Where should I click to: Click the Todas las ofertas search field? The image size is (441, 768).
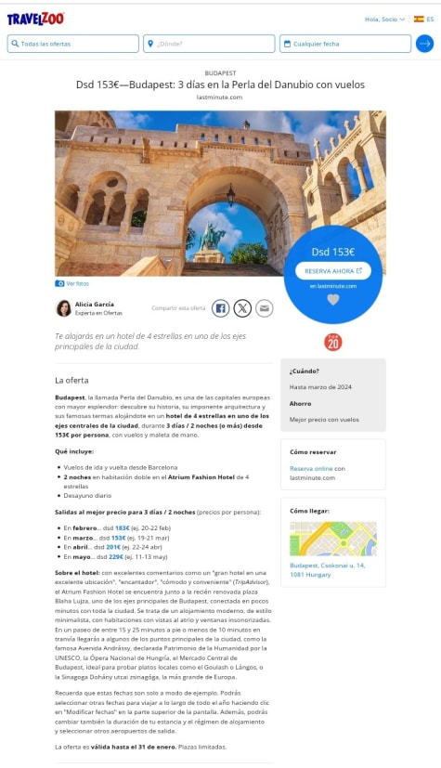[x=73, y=44]
